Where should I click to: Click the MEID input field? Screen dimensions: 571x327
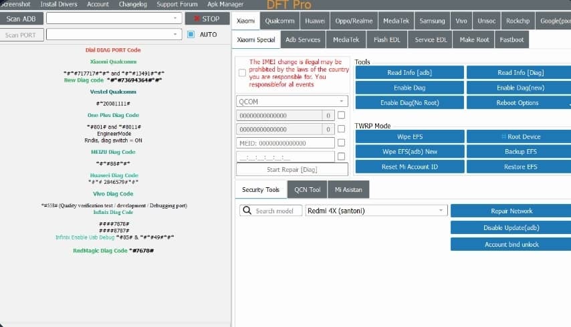pyautogui.click(x=285, y=142)
